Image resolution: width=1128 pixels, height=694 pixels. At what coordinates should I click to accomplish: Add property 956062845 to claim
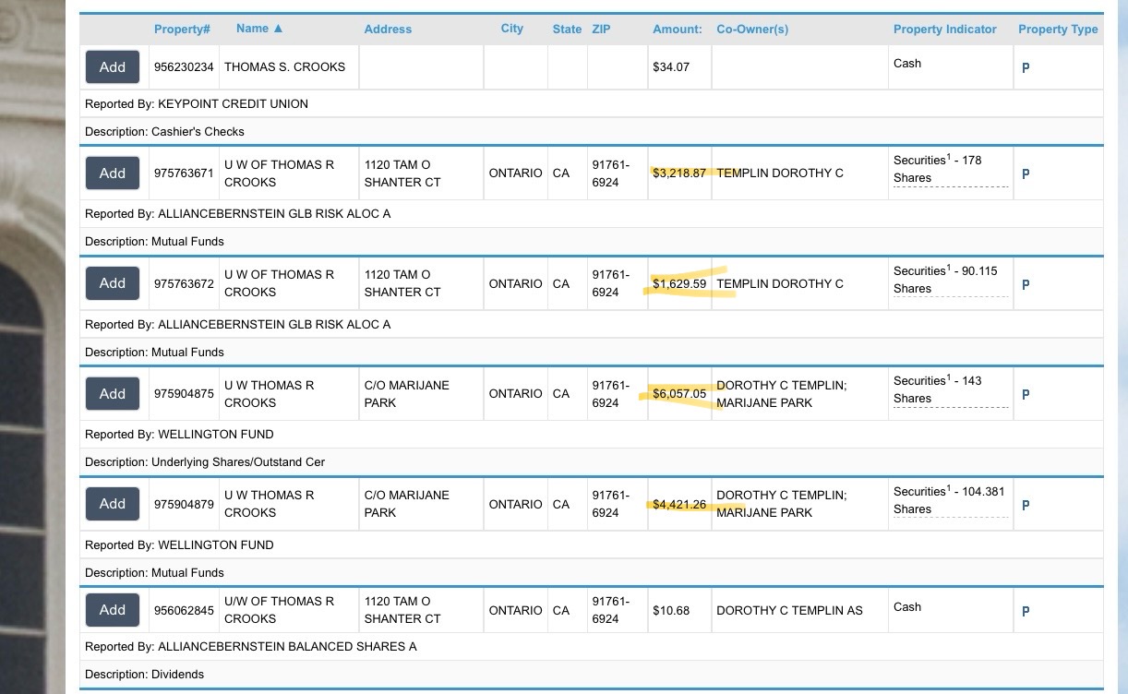point(113,610)
